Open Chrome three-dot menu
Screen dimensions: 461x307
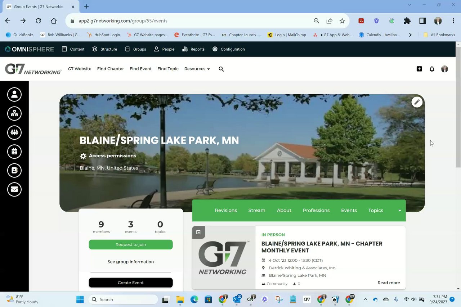click(x=453, y=21)
